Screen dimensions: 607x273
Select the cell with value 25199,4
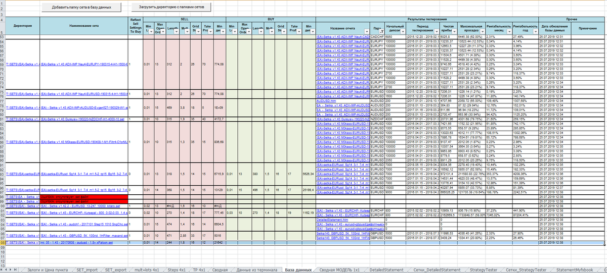308,190
